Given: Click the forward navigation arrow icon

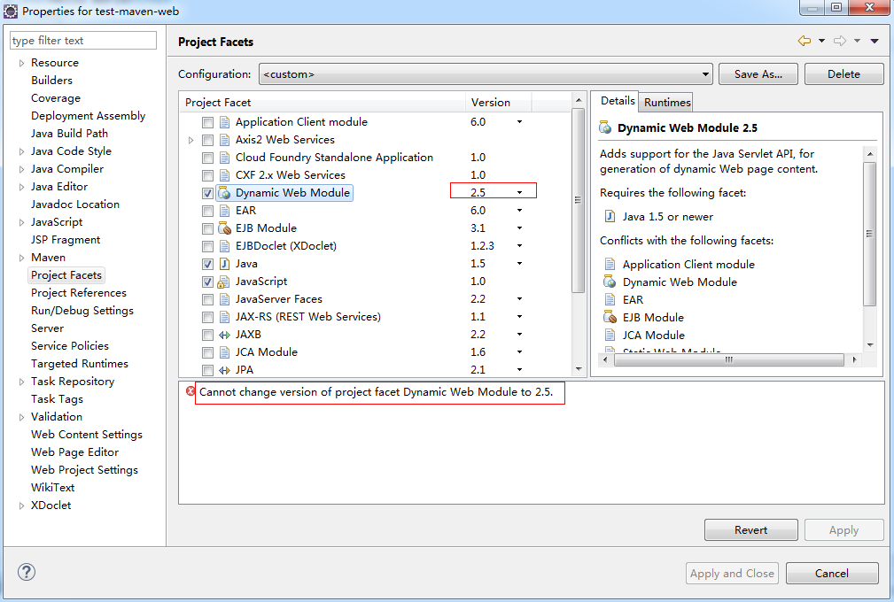Looking at the screenshot, I should tap(840, 41).
